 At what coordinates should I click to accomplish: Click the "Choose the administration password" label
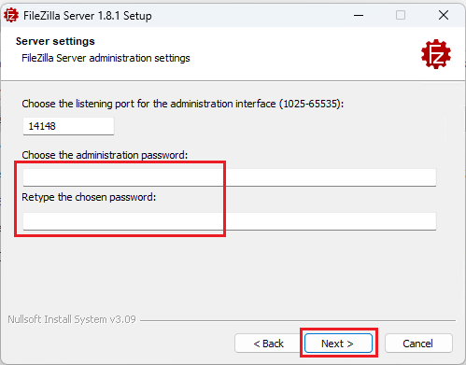coord(105,155)
